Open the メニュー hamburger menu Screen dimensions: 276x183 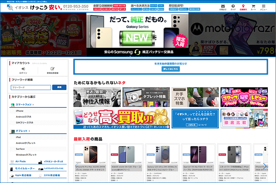coord(264,6)
